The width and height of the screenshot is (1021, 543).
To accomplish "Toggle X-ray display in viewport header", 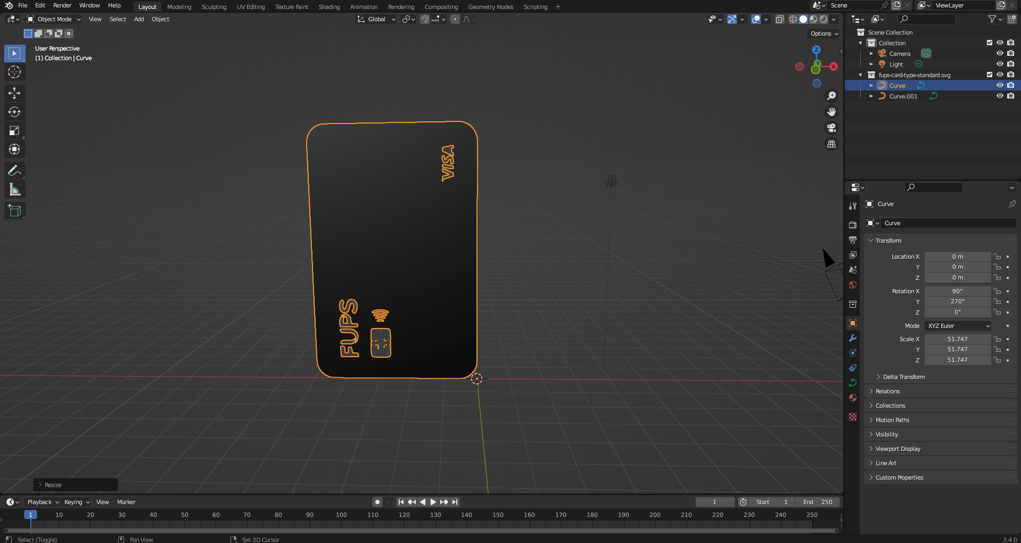I will coord(780,19).
